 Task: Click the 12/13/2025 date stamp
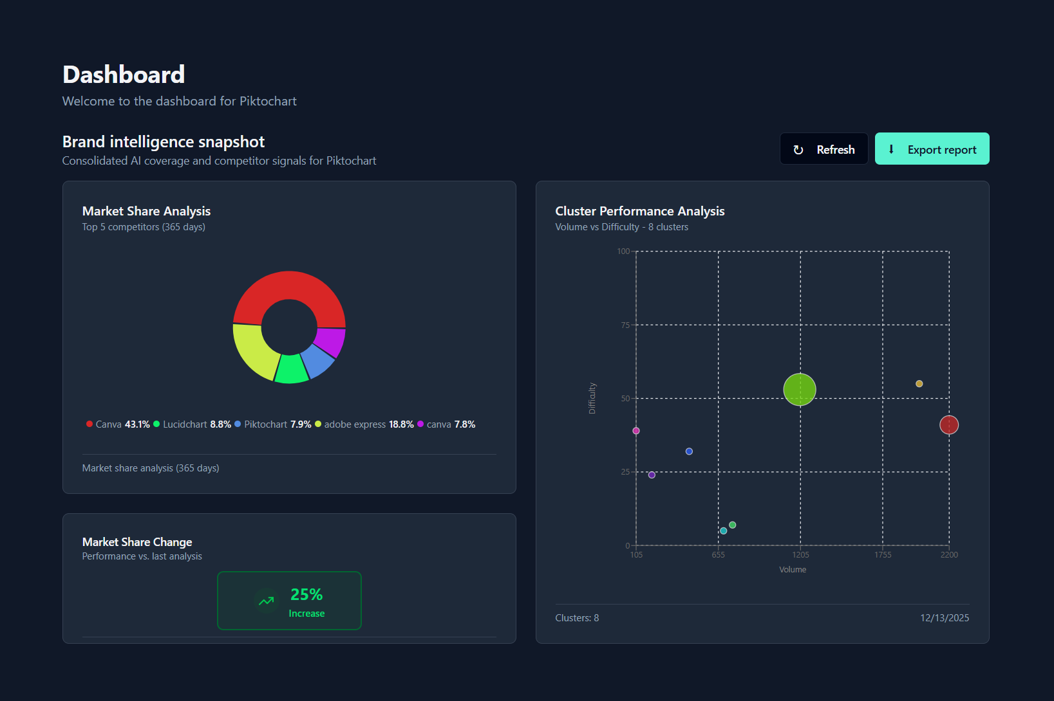point(945,617)
